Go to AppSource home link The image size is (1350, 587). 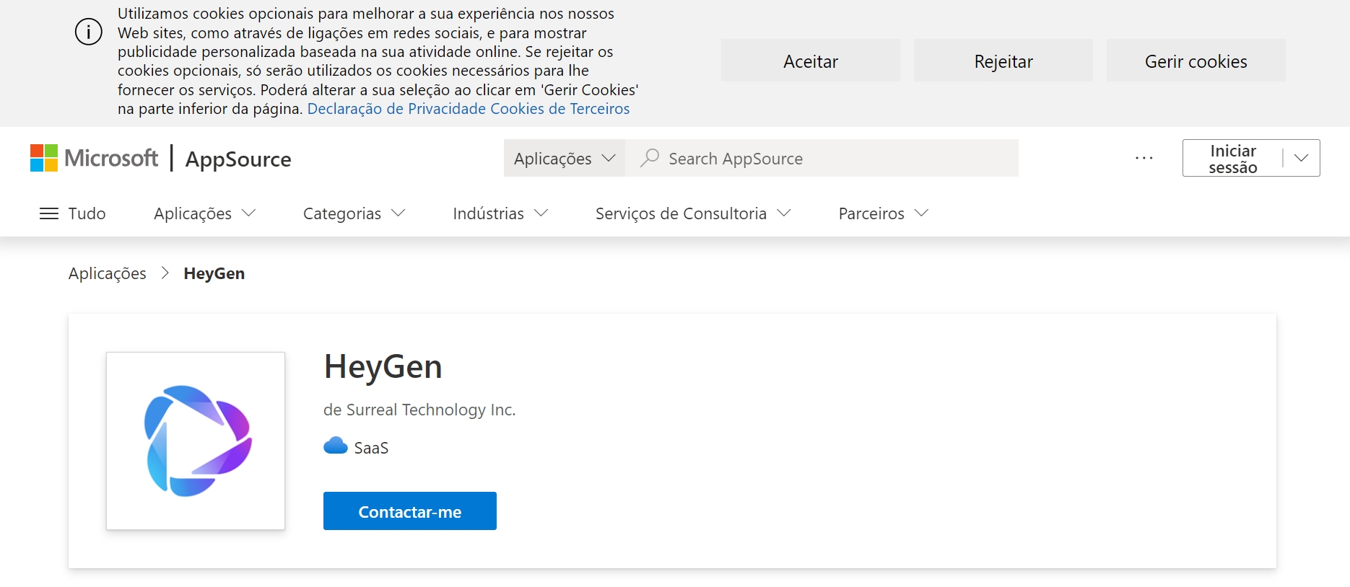[x=238, y=159]
